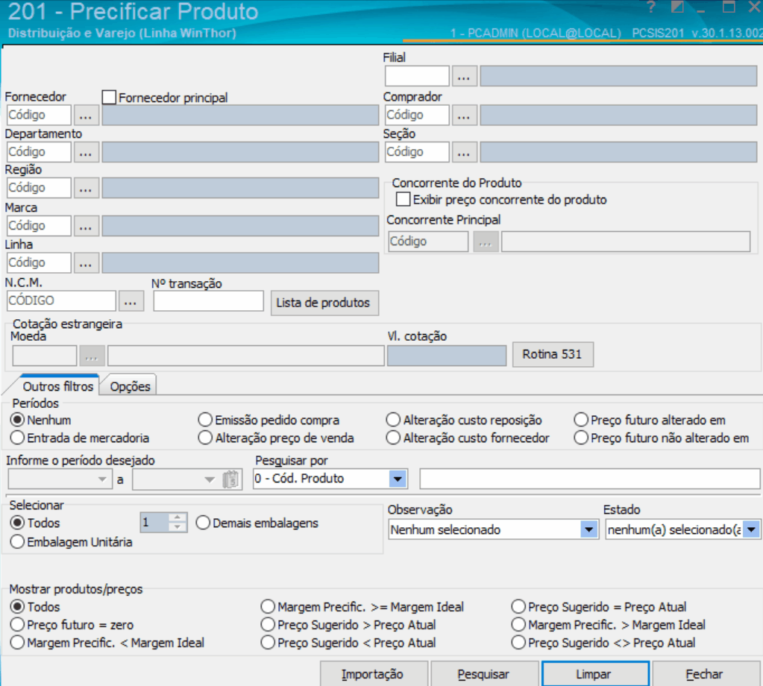Expand the Estado dropdown

coord(751,529)
